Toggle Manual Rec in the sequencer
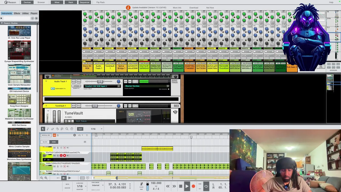 coord(46,135)
